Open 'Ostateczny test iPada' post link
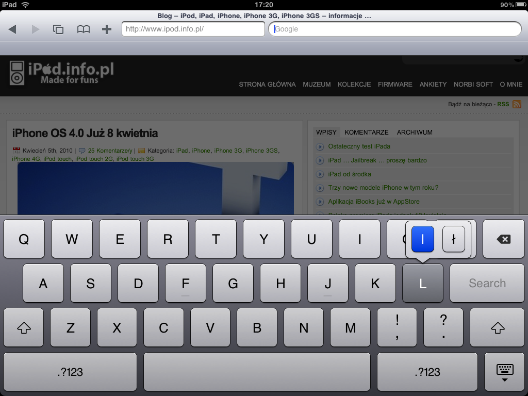Screen dimensions: 528x396 tap(359, 146)
